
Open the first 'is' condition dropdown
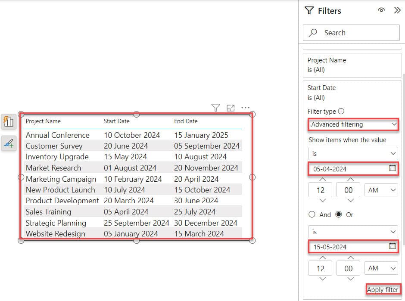click(353, 154)
